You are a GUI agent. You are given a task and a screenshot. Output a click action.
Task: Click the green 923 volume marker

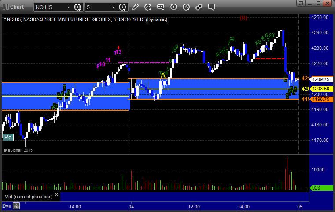321,188
